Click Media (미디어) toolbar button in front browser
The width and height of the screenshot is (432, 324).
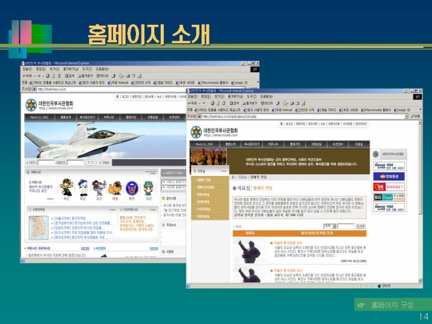[266, 103]
